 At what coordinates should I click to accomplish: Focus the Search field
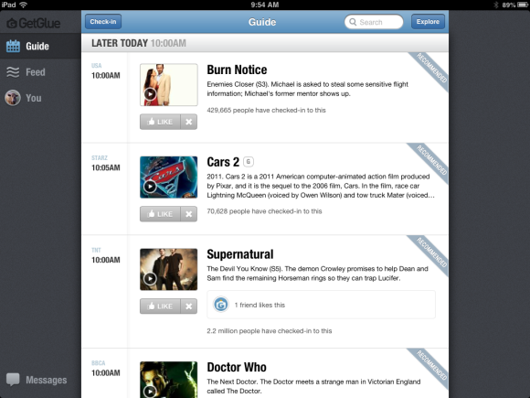click(374, 22)
